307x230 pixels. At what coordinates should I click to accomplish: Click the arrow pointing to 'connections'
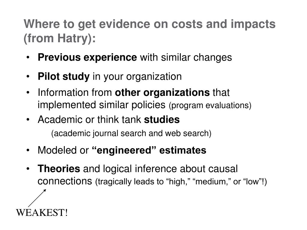37,198
